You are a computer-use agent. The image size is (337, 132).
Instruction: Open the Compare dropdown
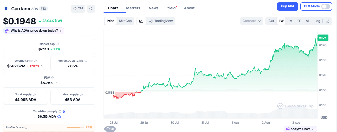click(x=252, y=21)
